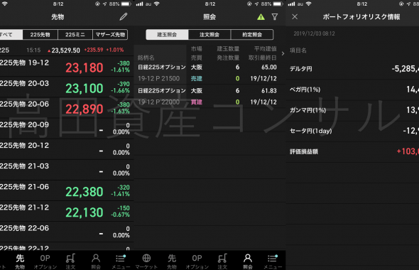Tap the battery icon in the middle screen status bar

point(278,4)
